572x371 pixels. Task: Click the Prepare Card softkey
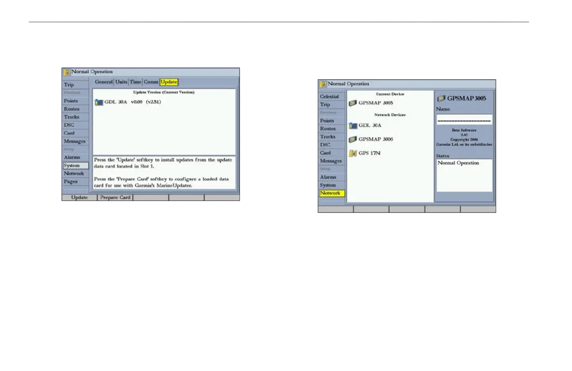point(115,197)
